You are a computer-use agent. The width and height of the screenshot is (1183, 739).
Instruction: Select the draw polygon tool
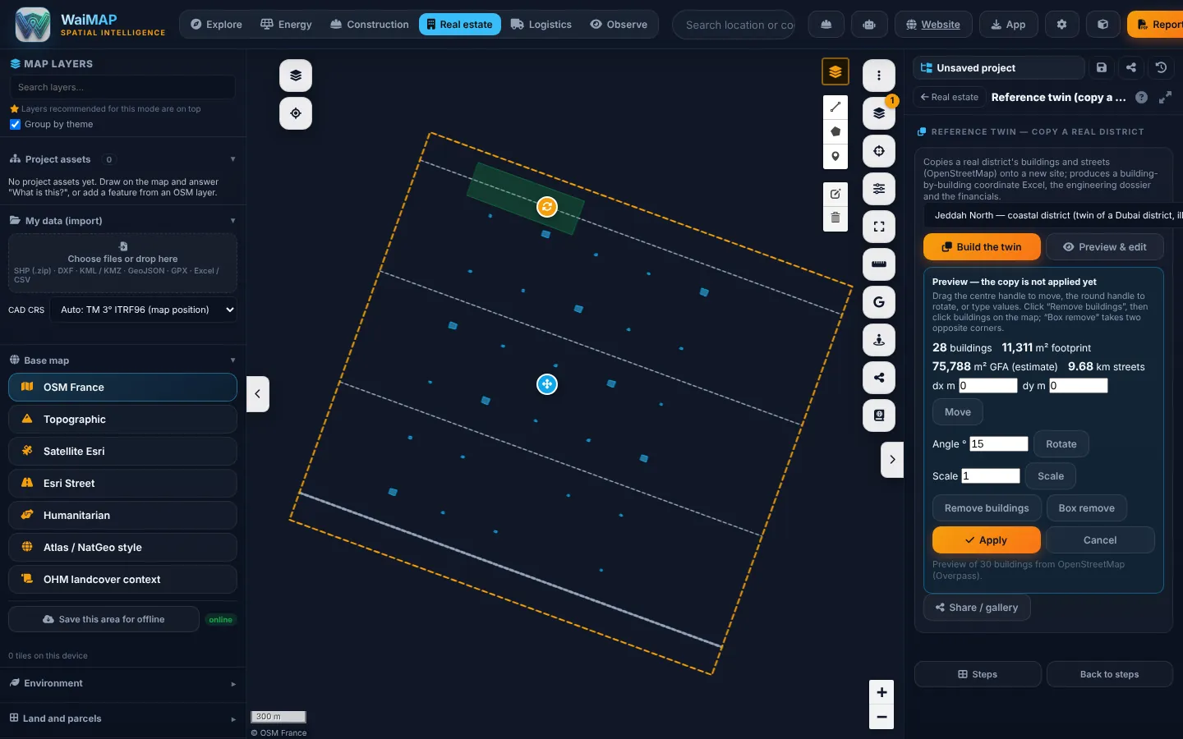click(835, 131)
